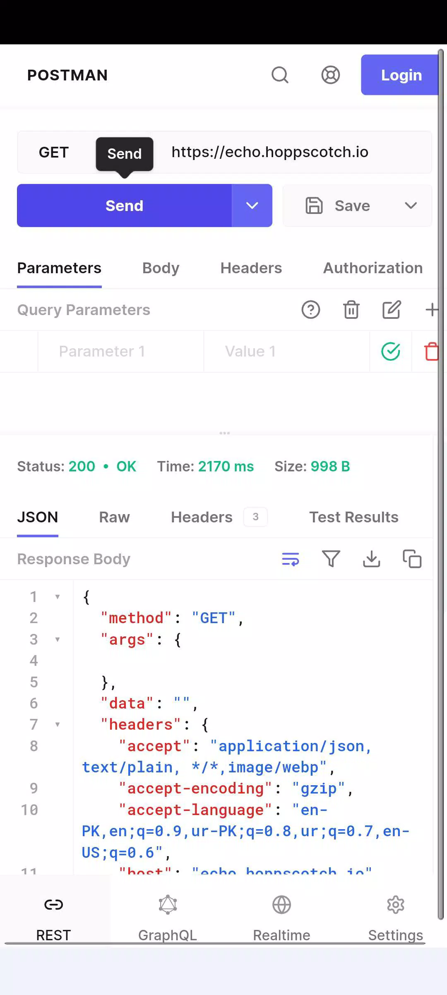The image size is (447, 995).
Task: Switch to the Body tab
Action: 161,268
